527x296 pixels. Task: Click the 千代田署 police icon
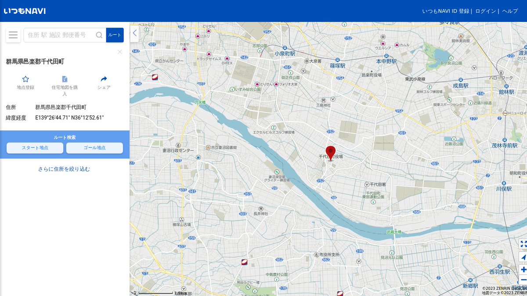pyautogui.click(x=367, y=185)
